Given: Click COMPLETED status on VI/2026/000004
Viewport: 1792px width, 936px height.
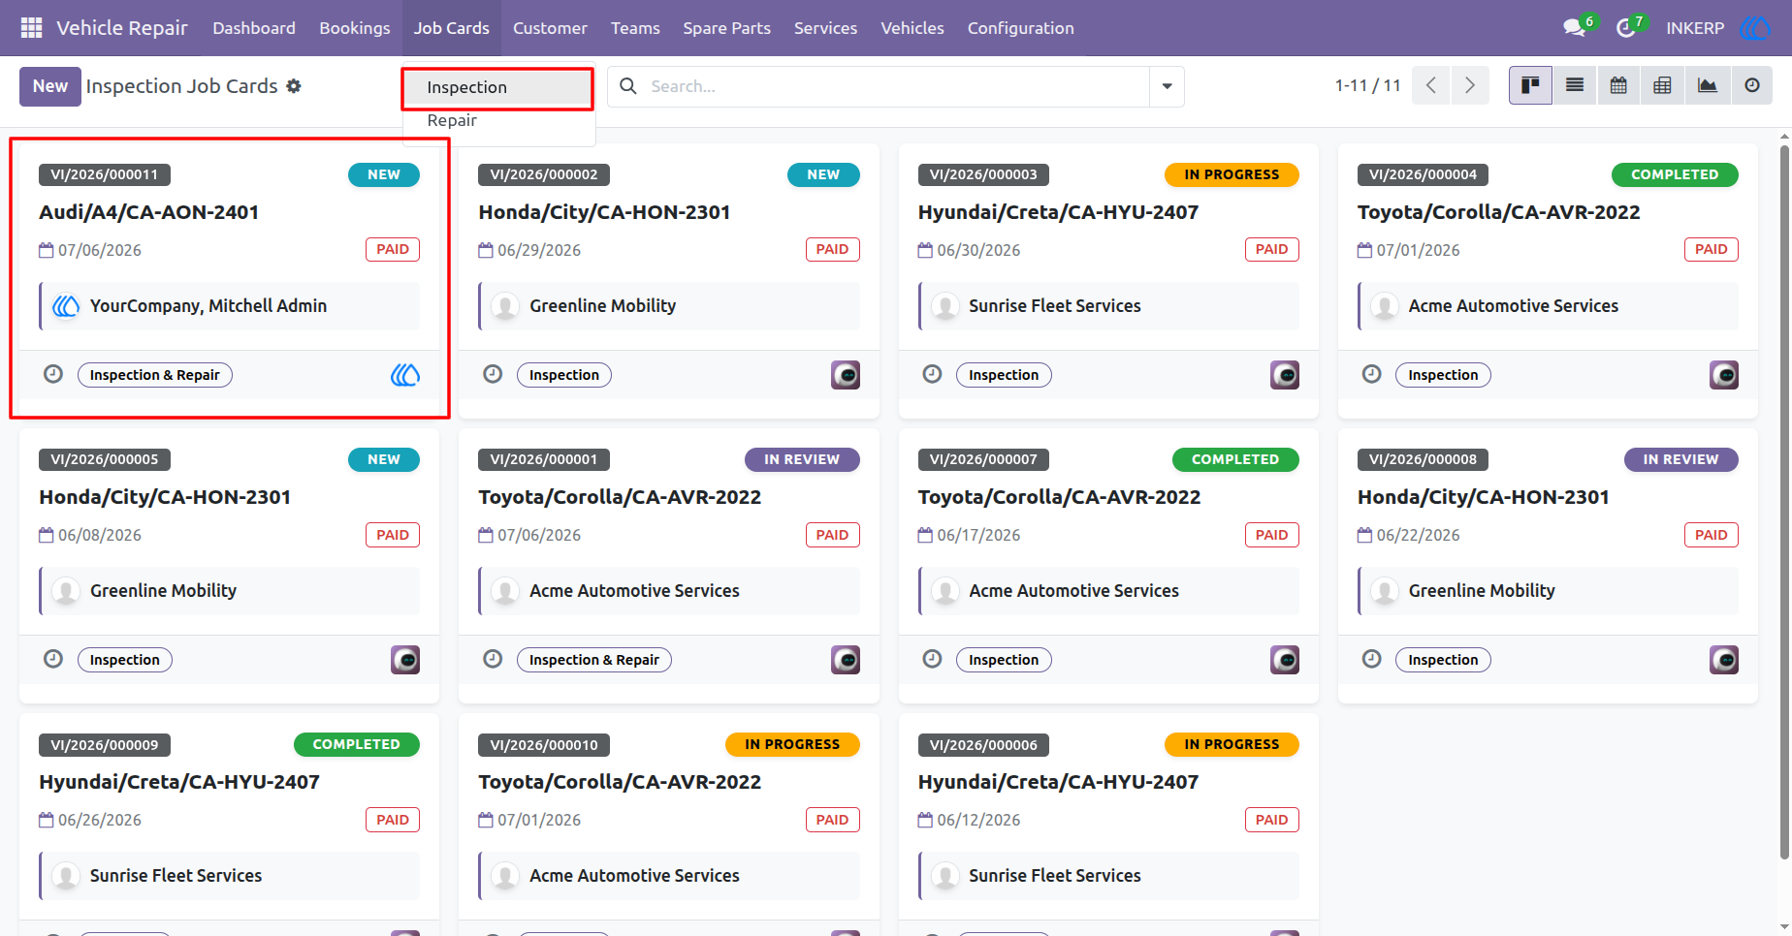Looking at the screenshot, I should coord(1674,174).
